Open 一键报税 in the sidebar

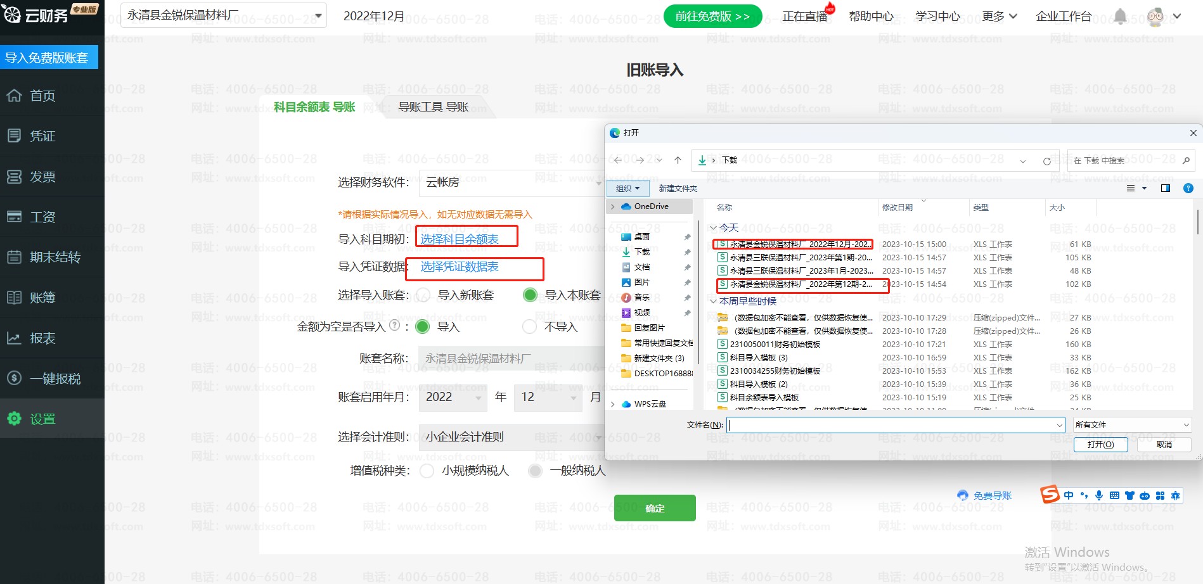pyautogui.click(x=55, y=379)
